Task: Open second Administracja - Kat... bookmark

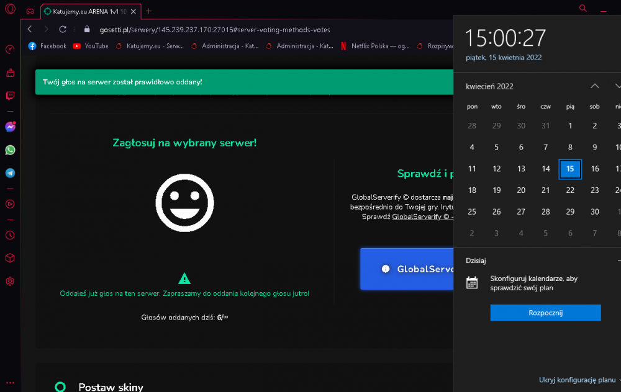Action: point(300,46)
